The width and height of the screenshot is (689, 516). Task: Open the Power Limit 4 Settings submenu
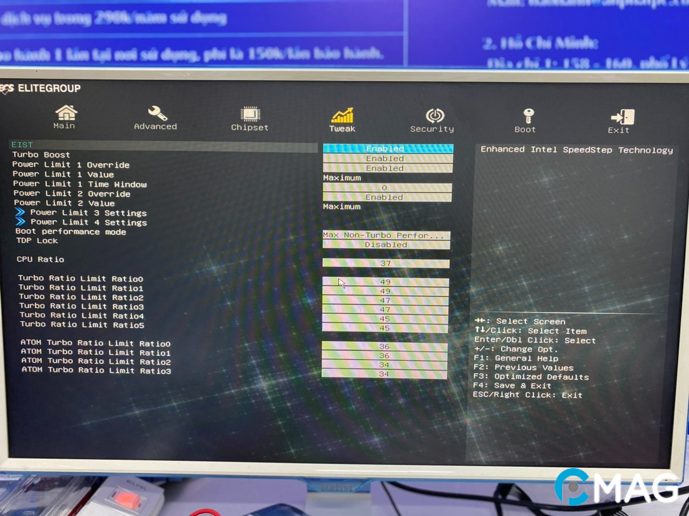click(x=89, y=222)
